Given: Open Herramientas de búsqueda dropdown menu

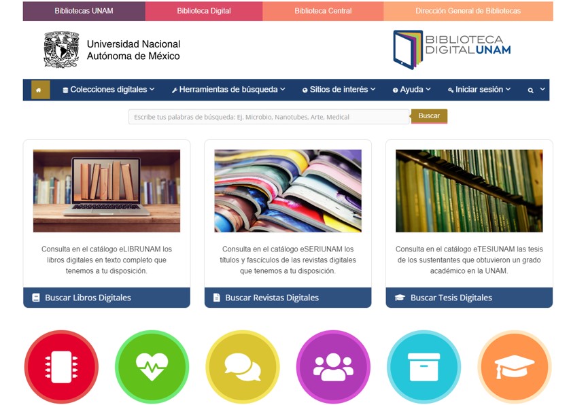Looking at the screenshot, I should click(x=228, y=90).
